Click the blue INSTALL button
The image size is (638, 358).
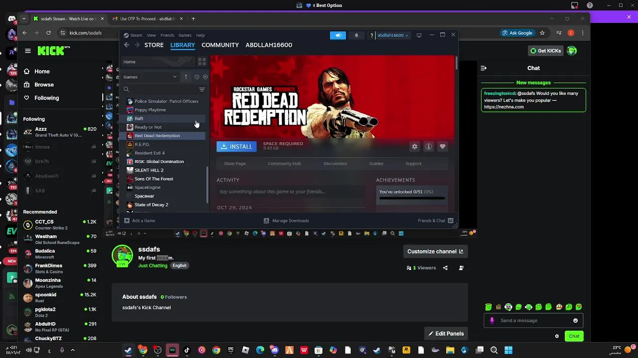(237, 147)
